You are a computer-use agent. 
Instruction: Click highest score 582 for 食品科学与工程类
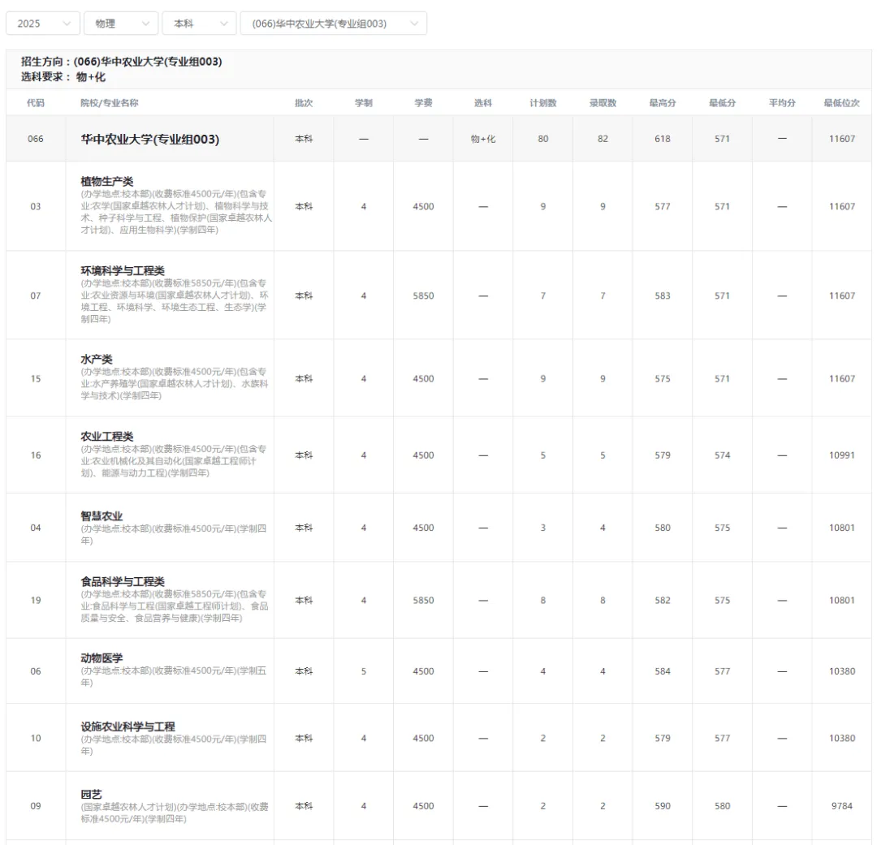click(663, 600)
